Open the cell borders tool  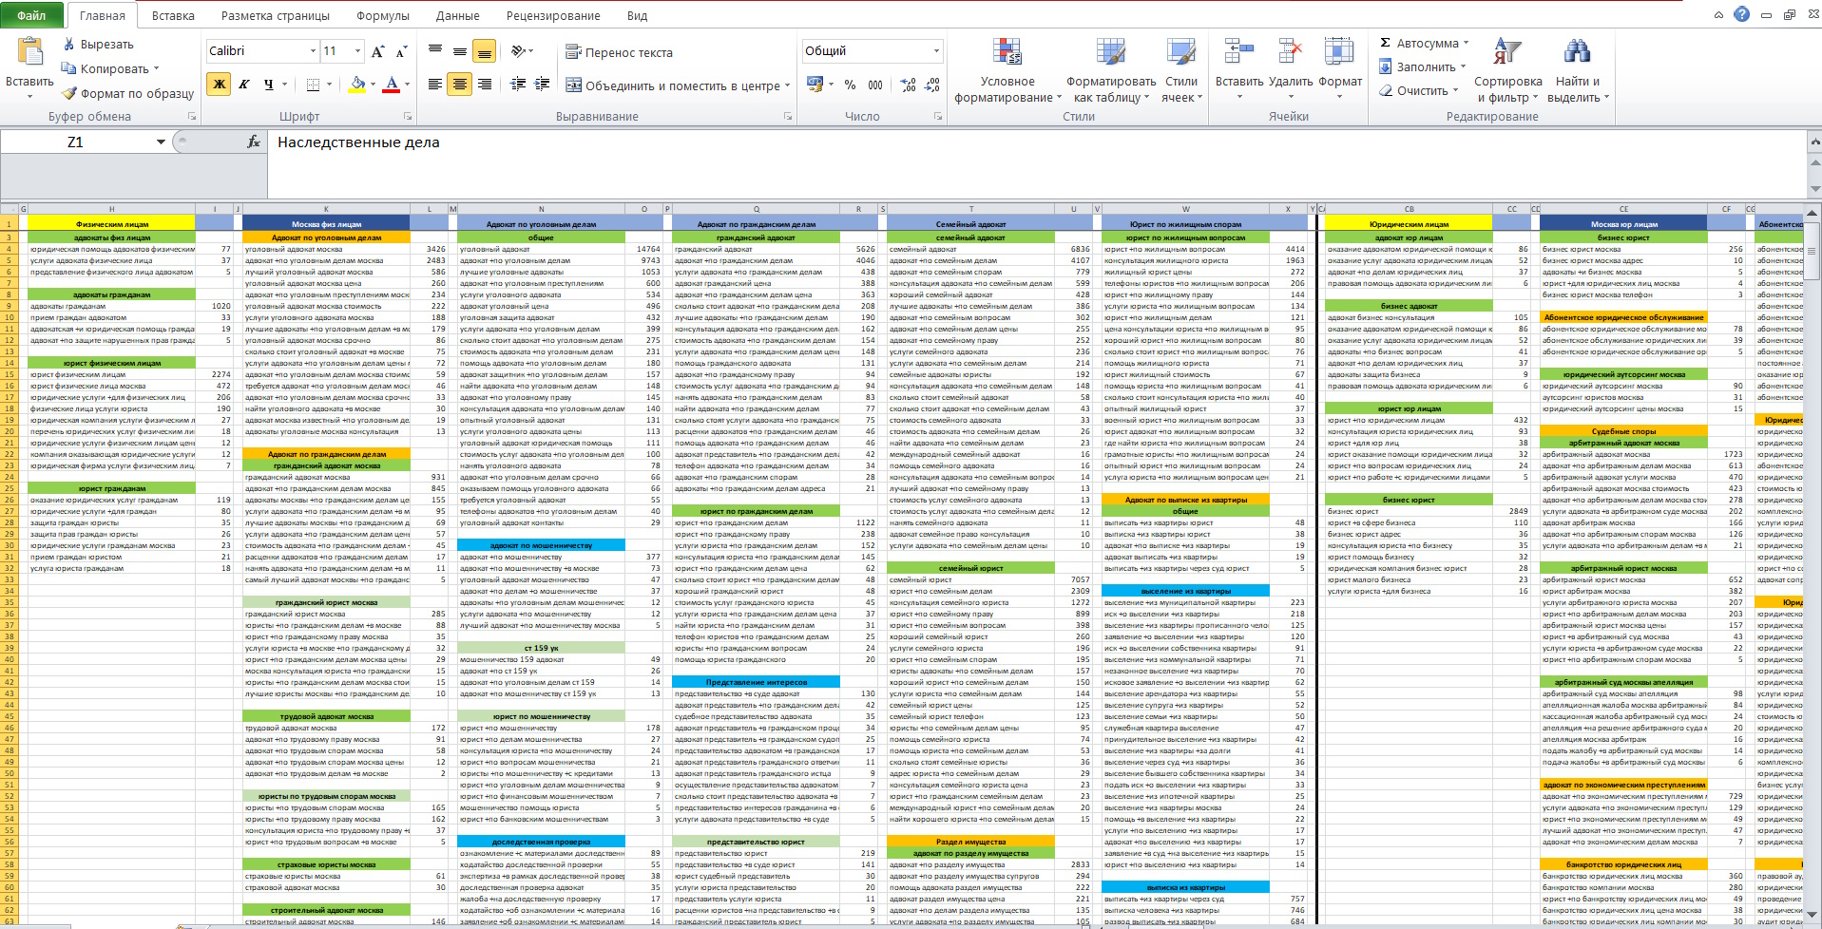(313, 85)
